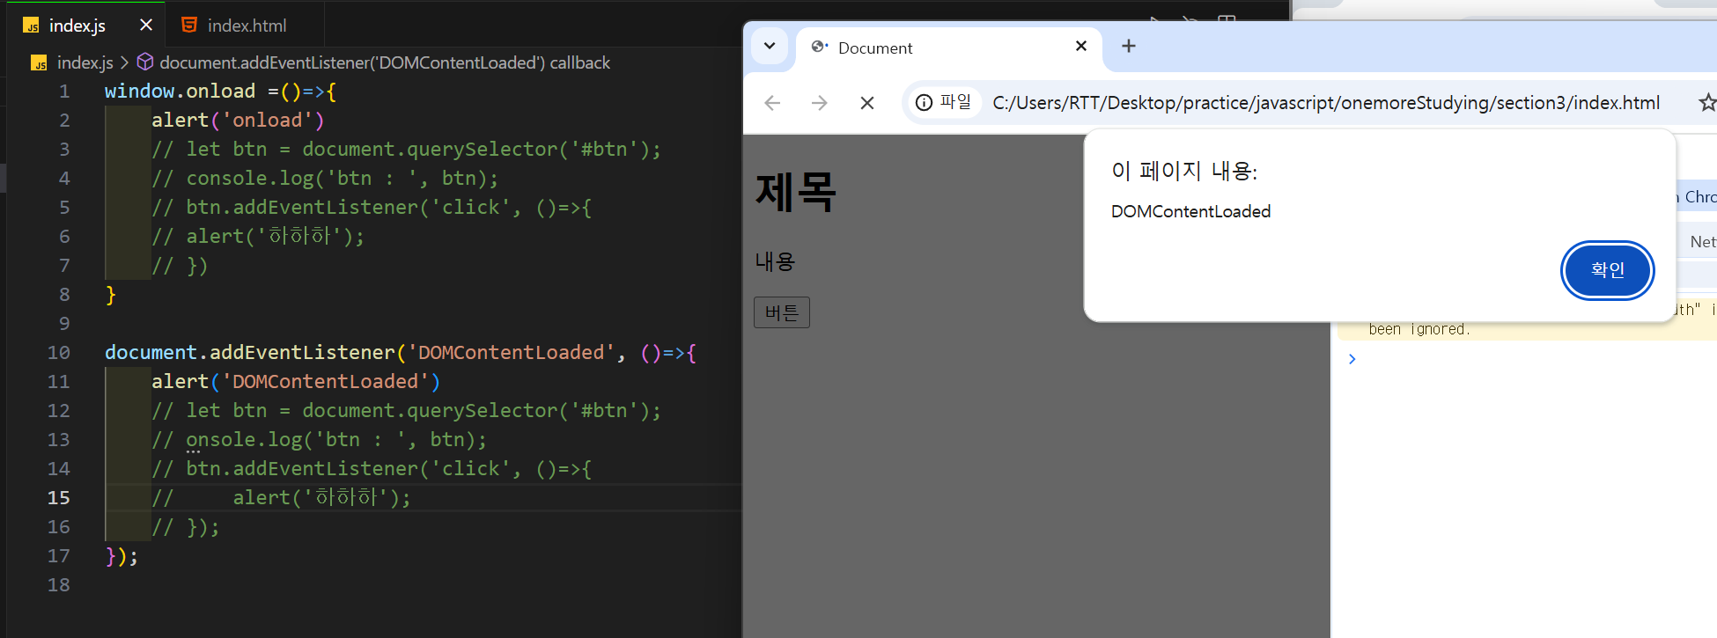Click the console prompt chevron
Image resolution: width=1717 pixels, height=638 pixels.
coord(1352,359)
